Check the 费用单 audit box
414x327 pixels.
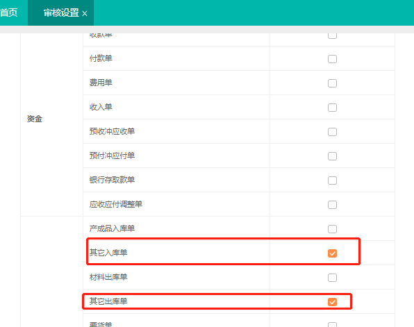point(332,83)
